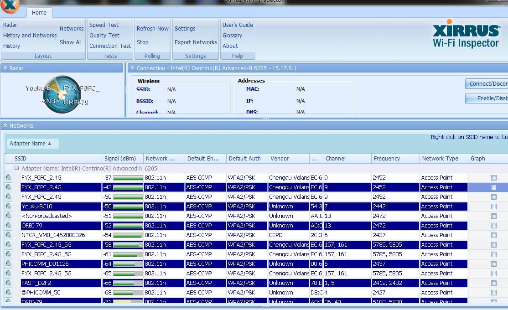Sort by Channel column header

click(347, 158)
